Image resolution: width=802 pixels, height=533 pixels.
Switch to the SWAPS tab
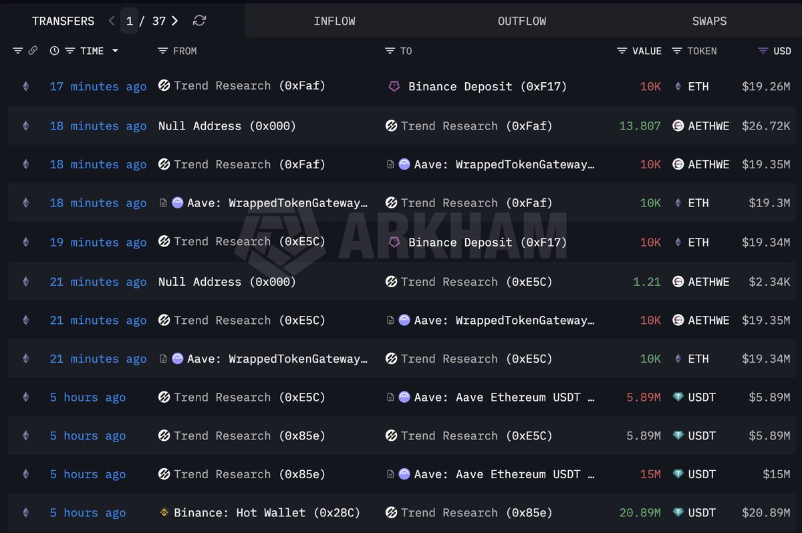coord(709,21)
